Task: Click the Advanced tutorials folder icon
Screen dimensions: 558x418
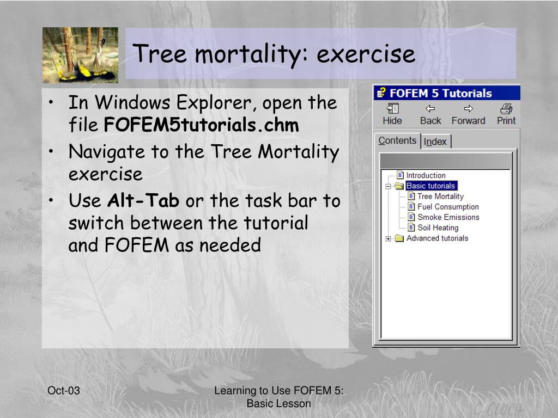Action: tap(399, 238)
